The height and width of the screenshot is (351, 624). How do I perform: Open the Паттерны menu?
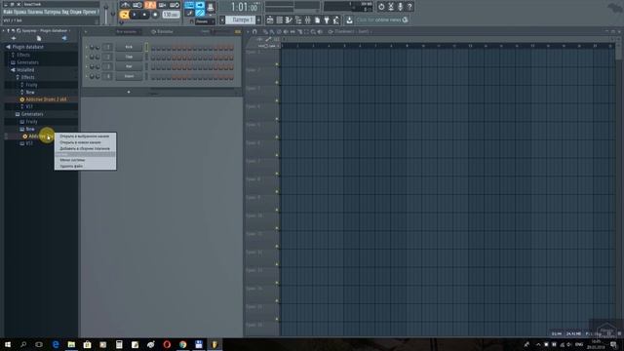point(52,12)
